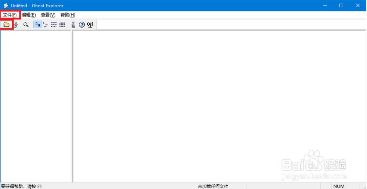This screenshot has width=367, height=189.
Task: Click the antenna LiveUpdate icon
Action: (x=90, y=25)
